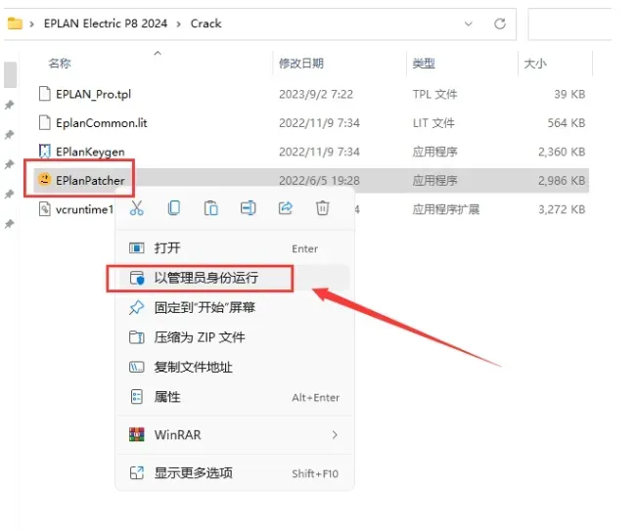Select the EplanCommon.lit file name
637x530 pixels.
tap(102, 123)
